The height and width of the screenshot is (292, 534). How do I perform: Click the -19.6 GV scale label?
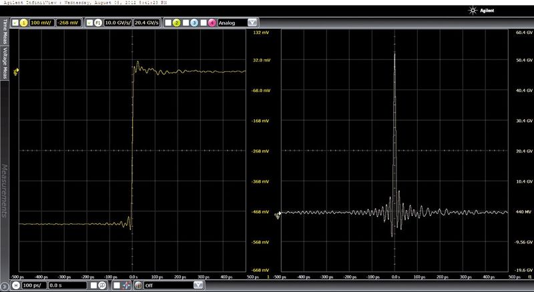524,270
